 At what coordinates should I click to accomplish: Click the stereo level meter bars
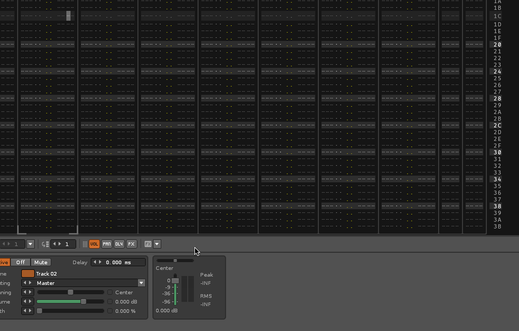pyautogui.click(x=188, y=289)
